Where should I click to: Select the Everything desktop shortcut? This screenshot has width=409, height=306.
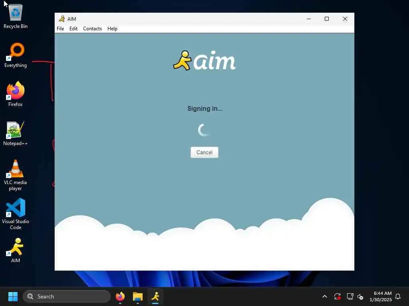[x=16, y=55]
